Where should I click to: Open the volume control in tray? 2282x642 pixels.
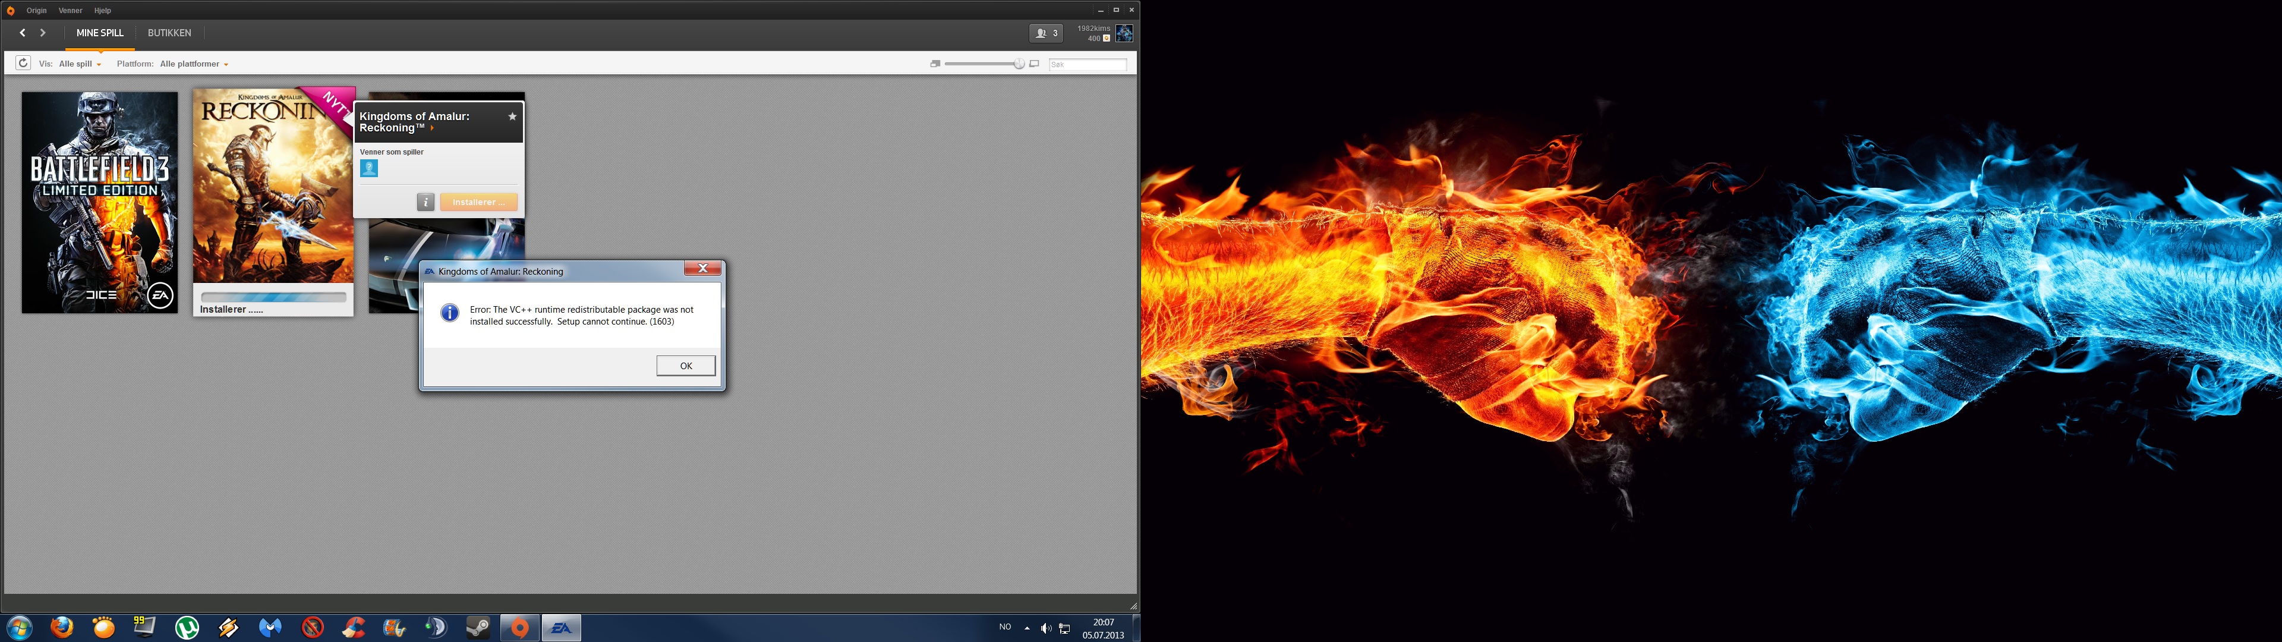point(1046,628)
